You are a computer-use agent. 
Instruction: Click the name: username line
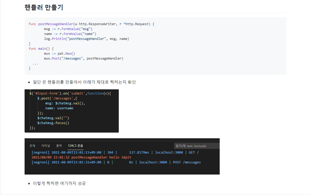tap(59, 108)
